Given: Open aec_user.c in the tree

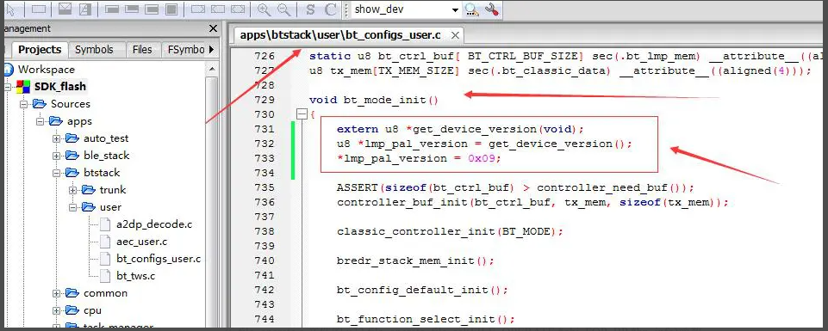Looking at the screenshot, I should [141, 242].
